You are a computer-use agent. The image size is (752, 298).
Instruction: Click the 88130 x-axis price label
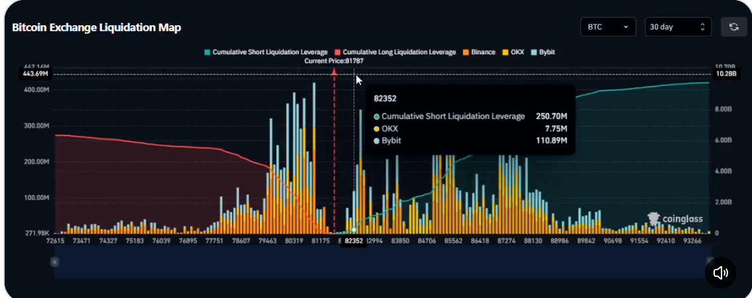click(x=533, y=241)
